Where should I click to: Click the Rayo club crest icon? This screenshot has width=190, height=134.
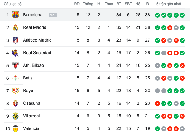click(15, 91)
